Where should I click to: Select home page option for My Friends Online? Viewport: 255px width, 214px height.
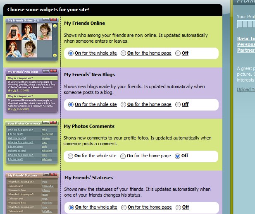[x=123, y=53]
